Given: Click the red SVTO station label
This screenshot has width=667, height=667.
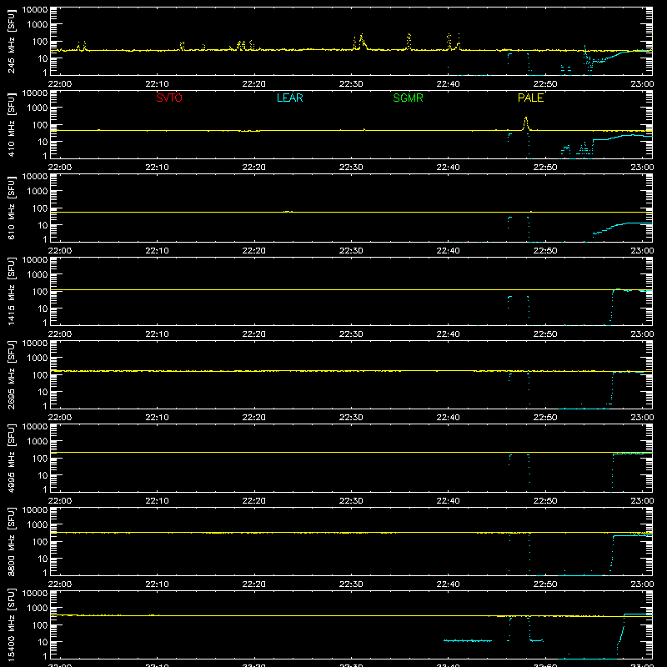Looking at the screenshot, I should coord(169,98).
